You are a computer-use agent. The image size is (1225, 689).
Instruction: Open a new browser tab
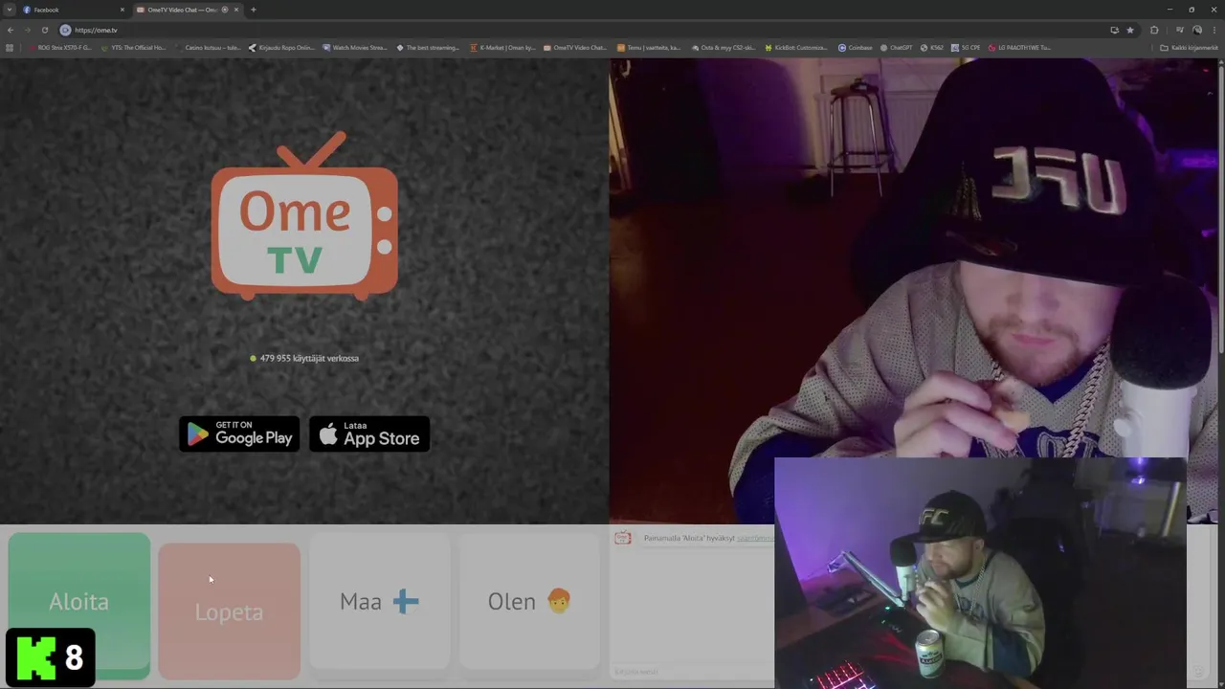(254, 10)
